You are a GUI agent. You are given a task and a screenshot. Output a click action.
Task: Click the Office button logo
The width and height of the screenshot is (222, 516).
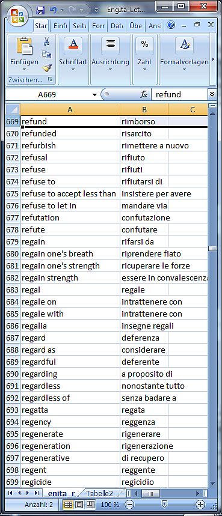coord(17,15)
